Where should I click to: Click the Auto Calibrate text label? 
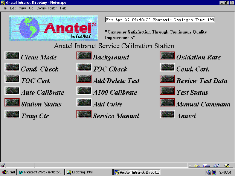click(43, 93)
